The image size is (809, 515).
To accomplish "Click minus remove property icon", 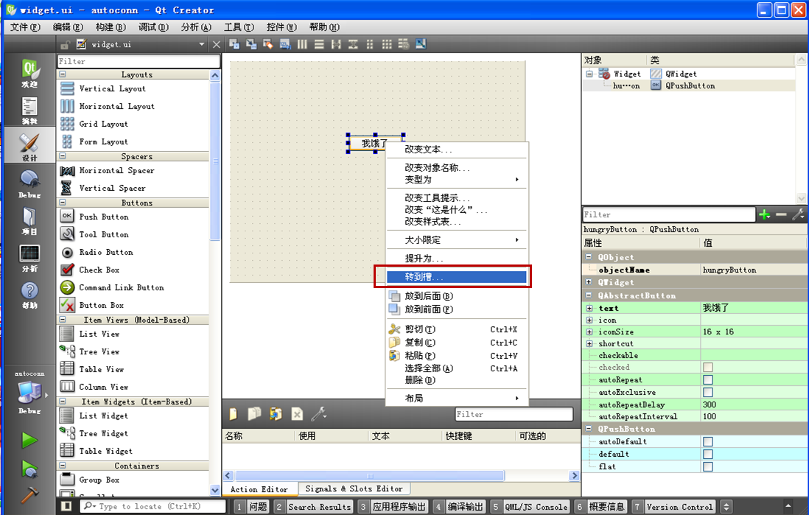I will click(781, 214).
